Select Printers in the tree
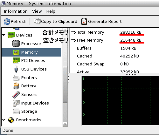The height and width of the screenshot is (135, 159). coord(29,78)
